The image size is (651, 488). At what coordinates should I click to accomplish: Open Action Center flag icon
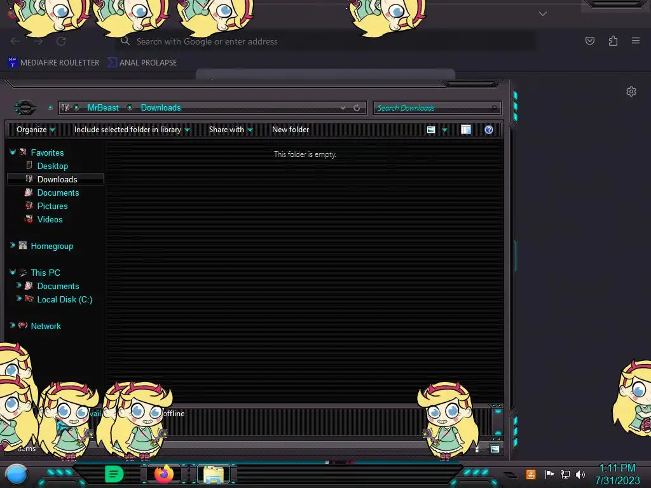tap(549, 474)
